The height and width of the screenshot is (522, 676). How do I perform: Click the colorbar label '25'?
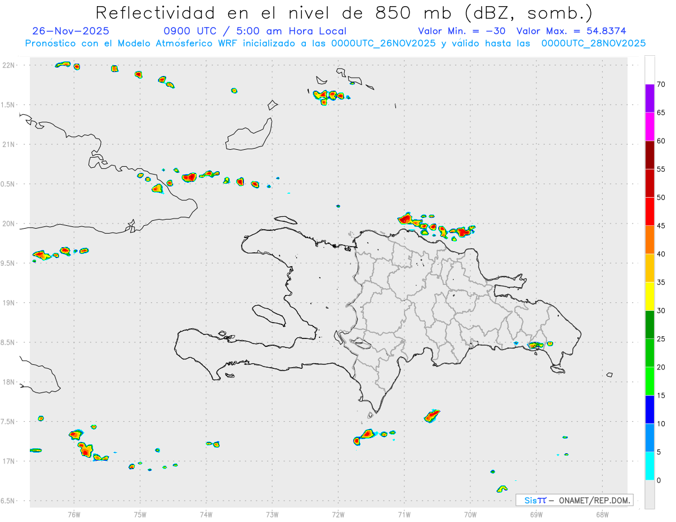[x=661, y=339]
